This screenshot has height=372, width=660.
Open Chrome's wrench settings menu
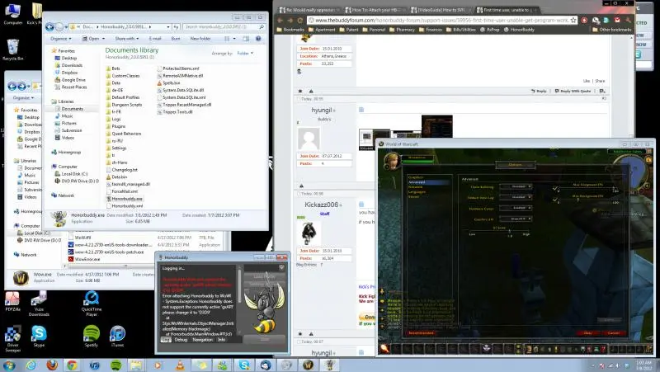(628, 20)
